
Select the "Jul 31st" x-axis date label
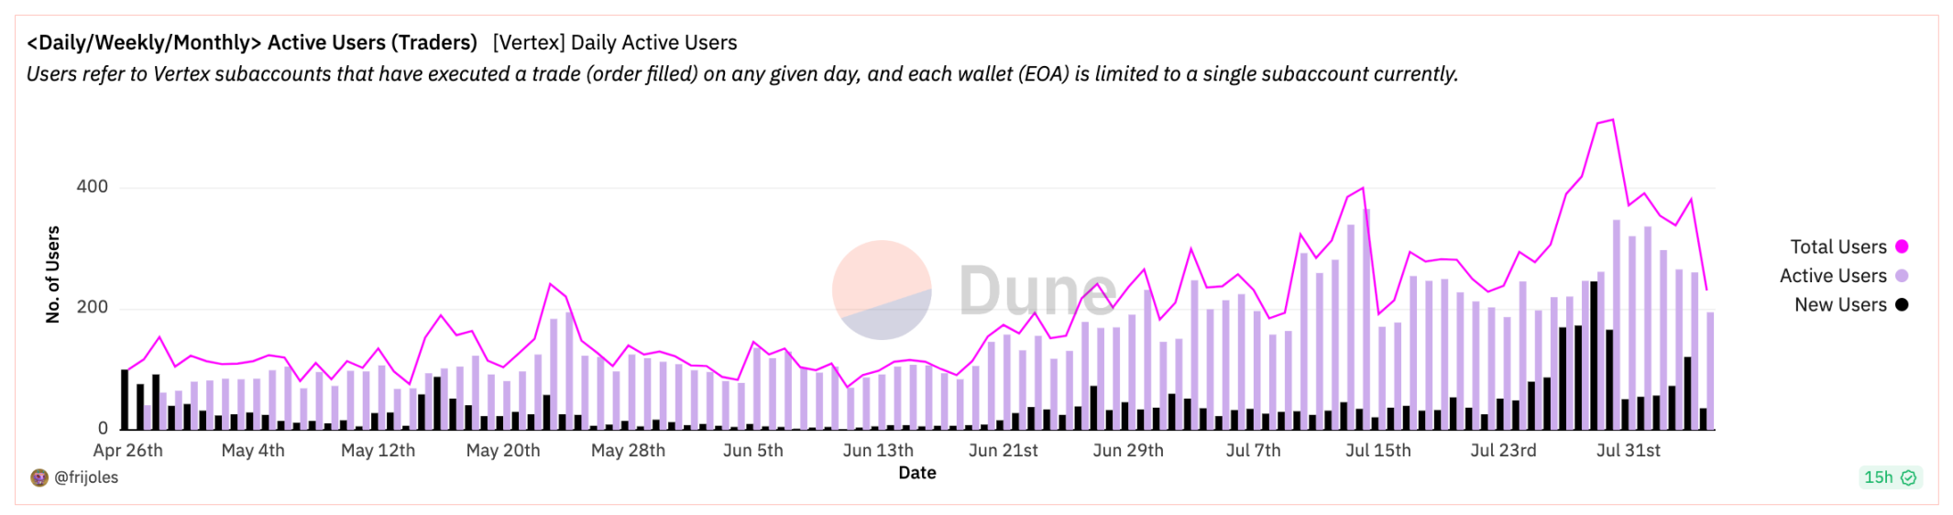(1628, 450)
